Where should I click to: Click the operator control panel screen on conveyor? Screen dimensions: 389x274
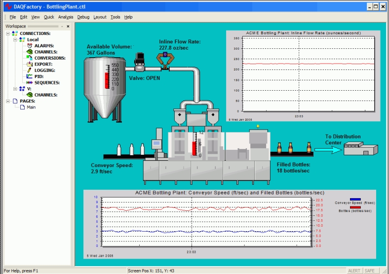point(156,143)
